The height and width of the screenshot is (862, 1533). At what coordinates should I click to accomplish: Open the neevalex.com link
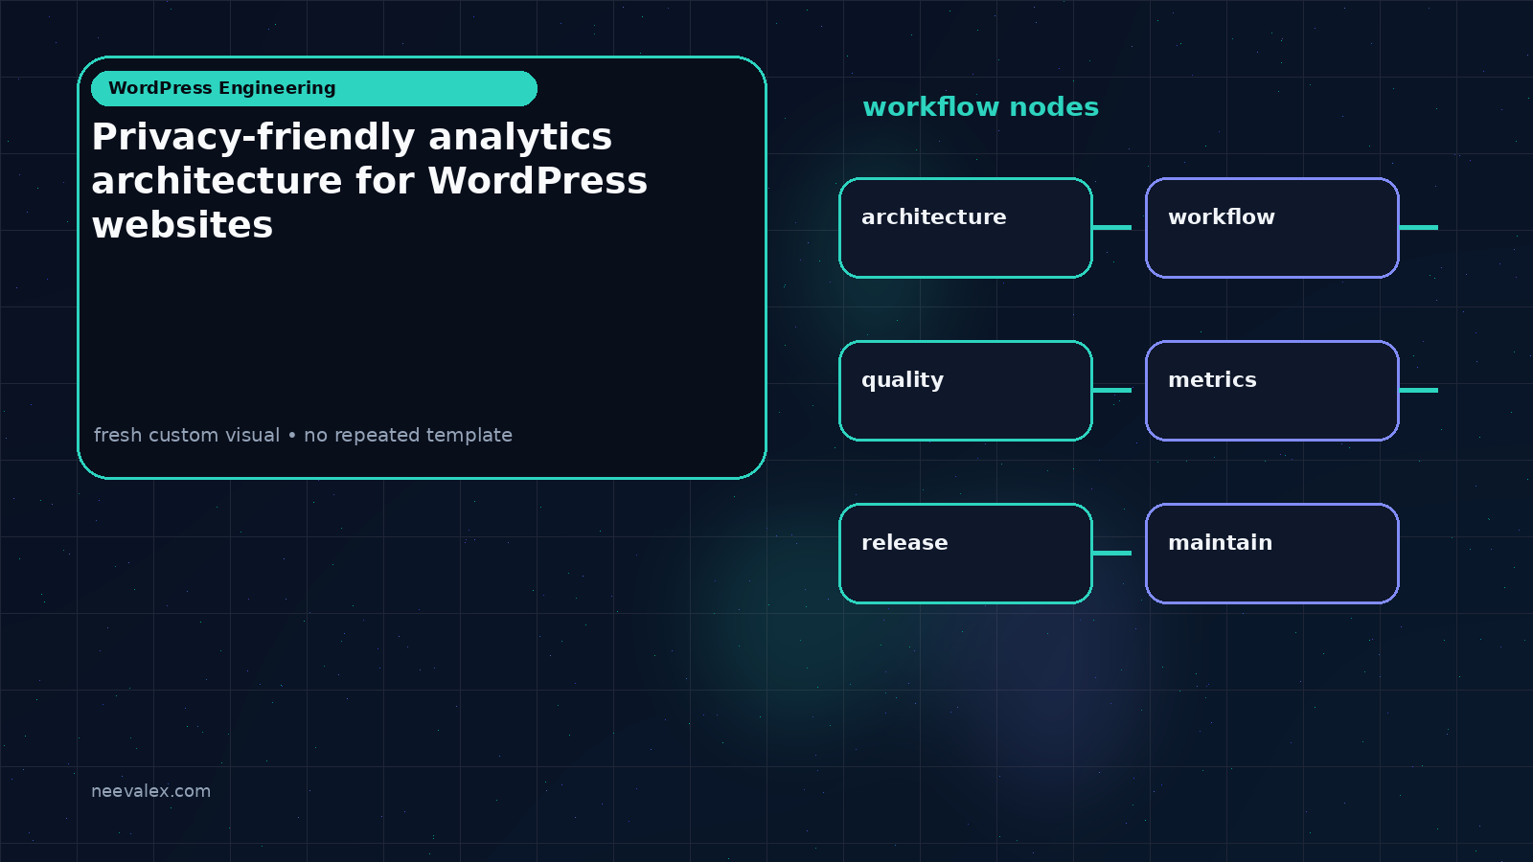tap(150, 791)
